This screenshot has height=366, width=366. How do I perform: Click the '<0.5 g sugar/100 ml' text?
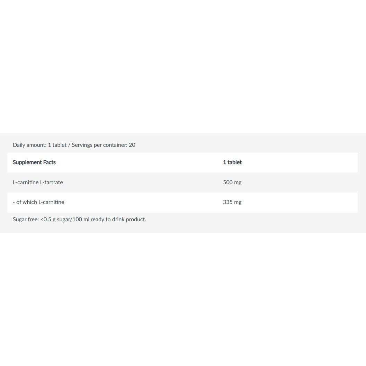point(65,220)
